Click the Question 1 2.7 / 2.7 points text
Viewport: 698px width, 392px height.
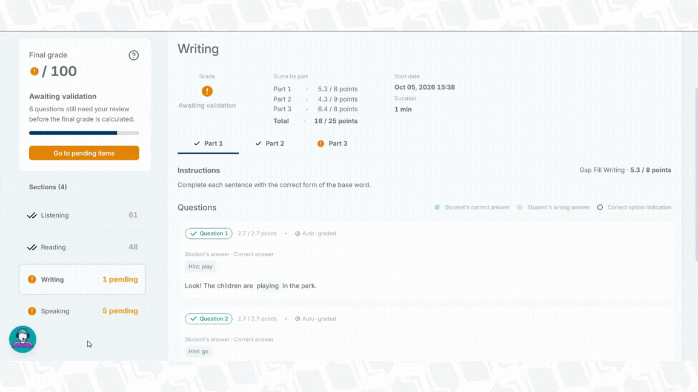257,234
